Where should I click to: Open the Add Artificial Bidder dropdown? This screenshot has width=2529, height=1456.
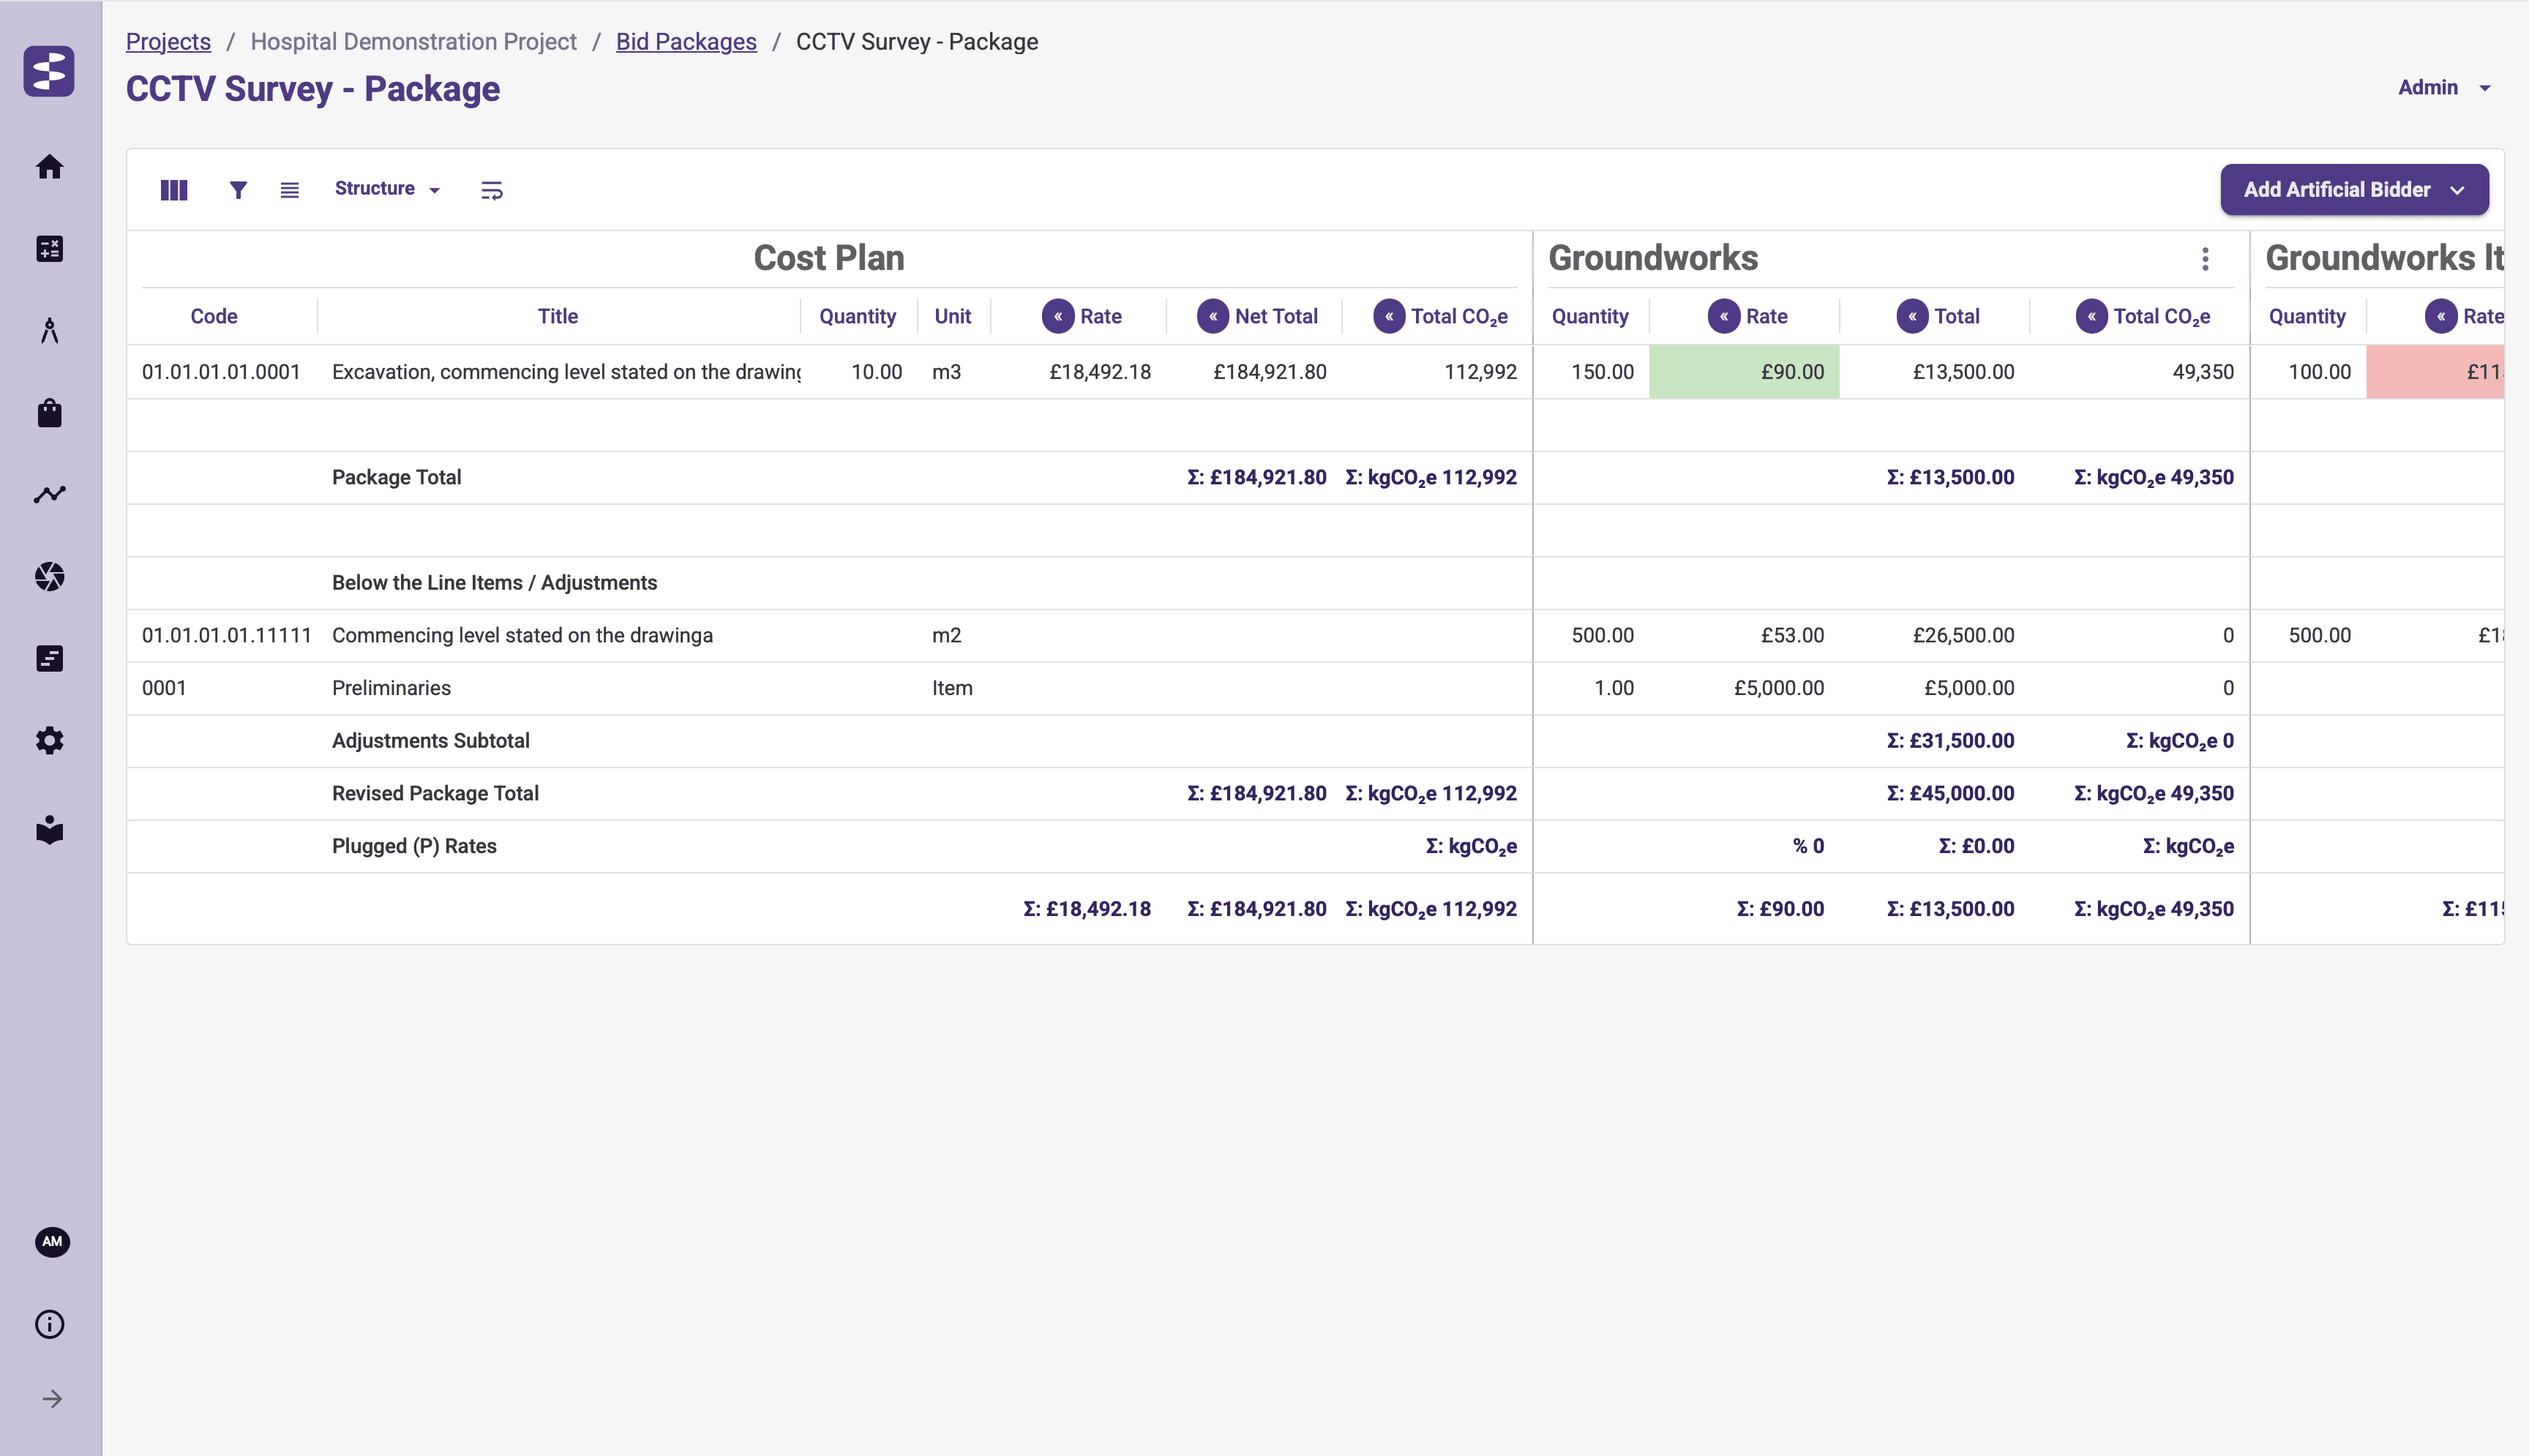click(2354, 190)
